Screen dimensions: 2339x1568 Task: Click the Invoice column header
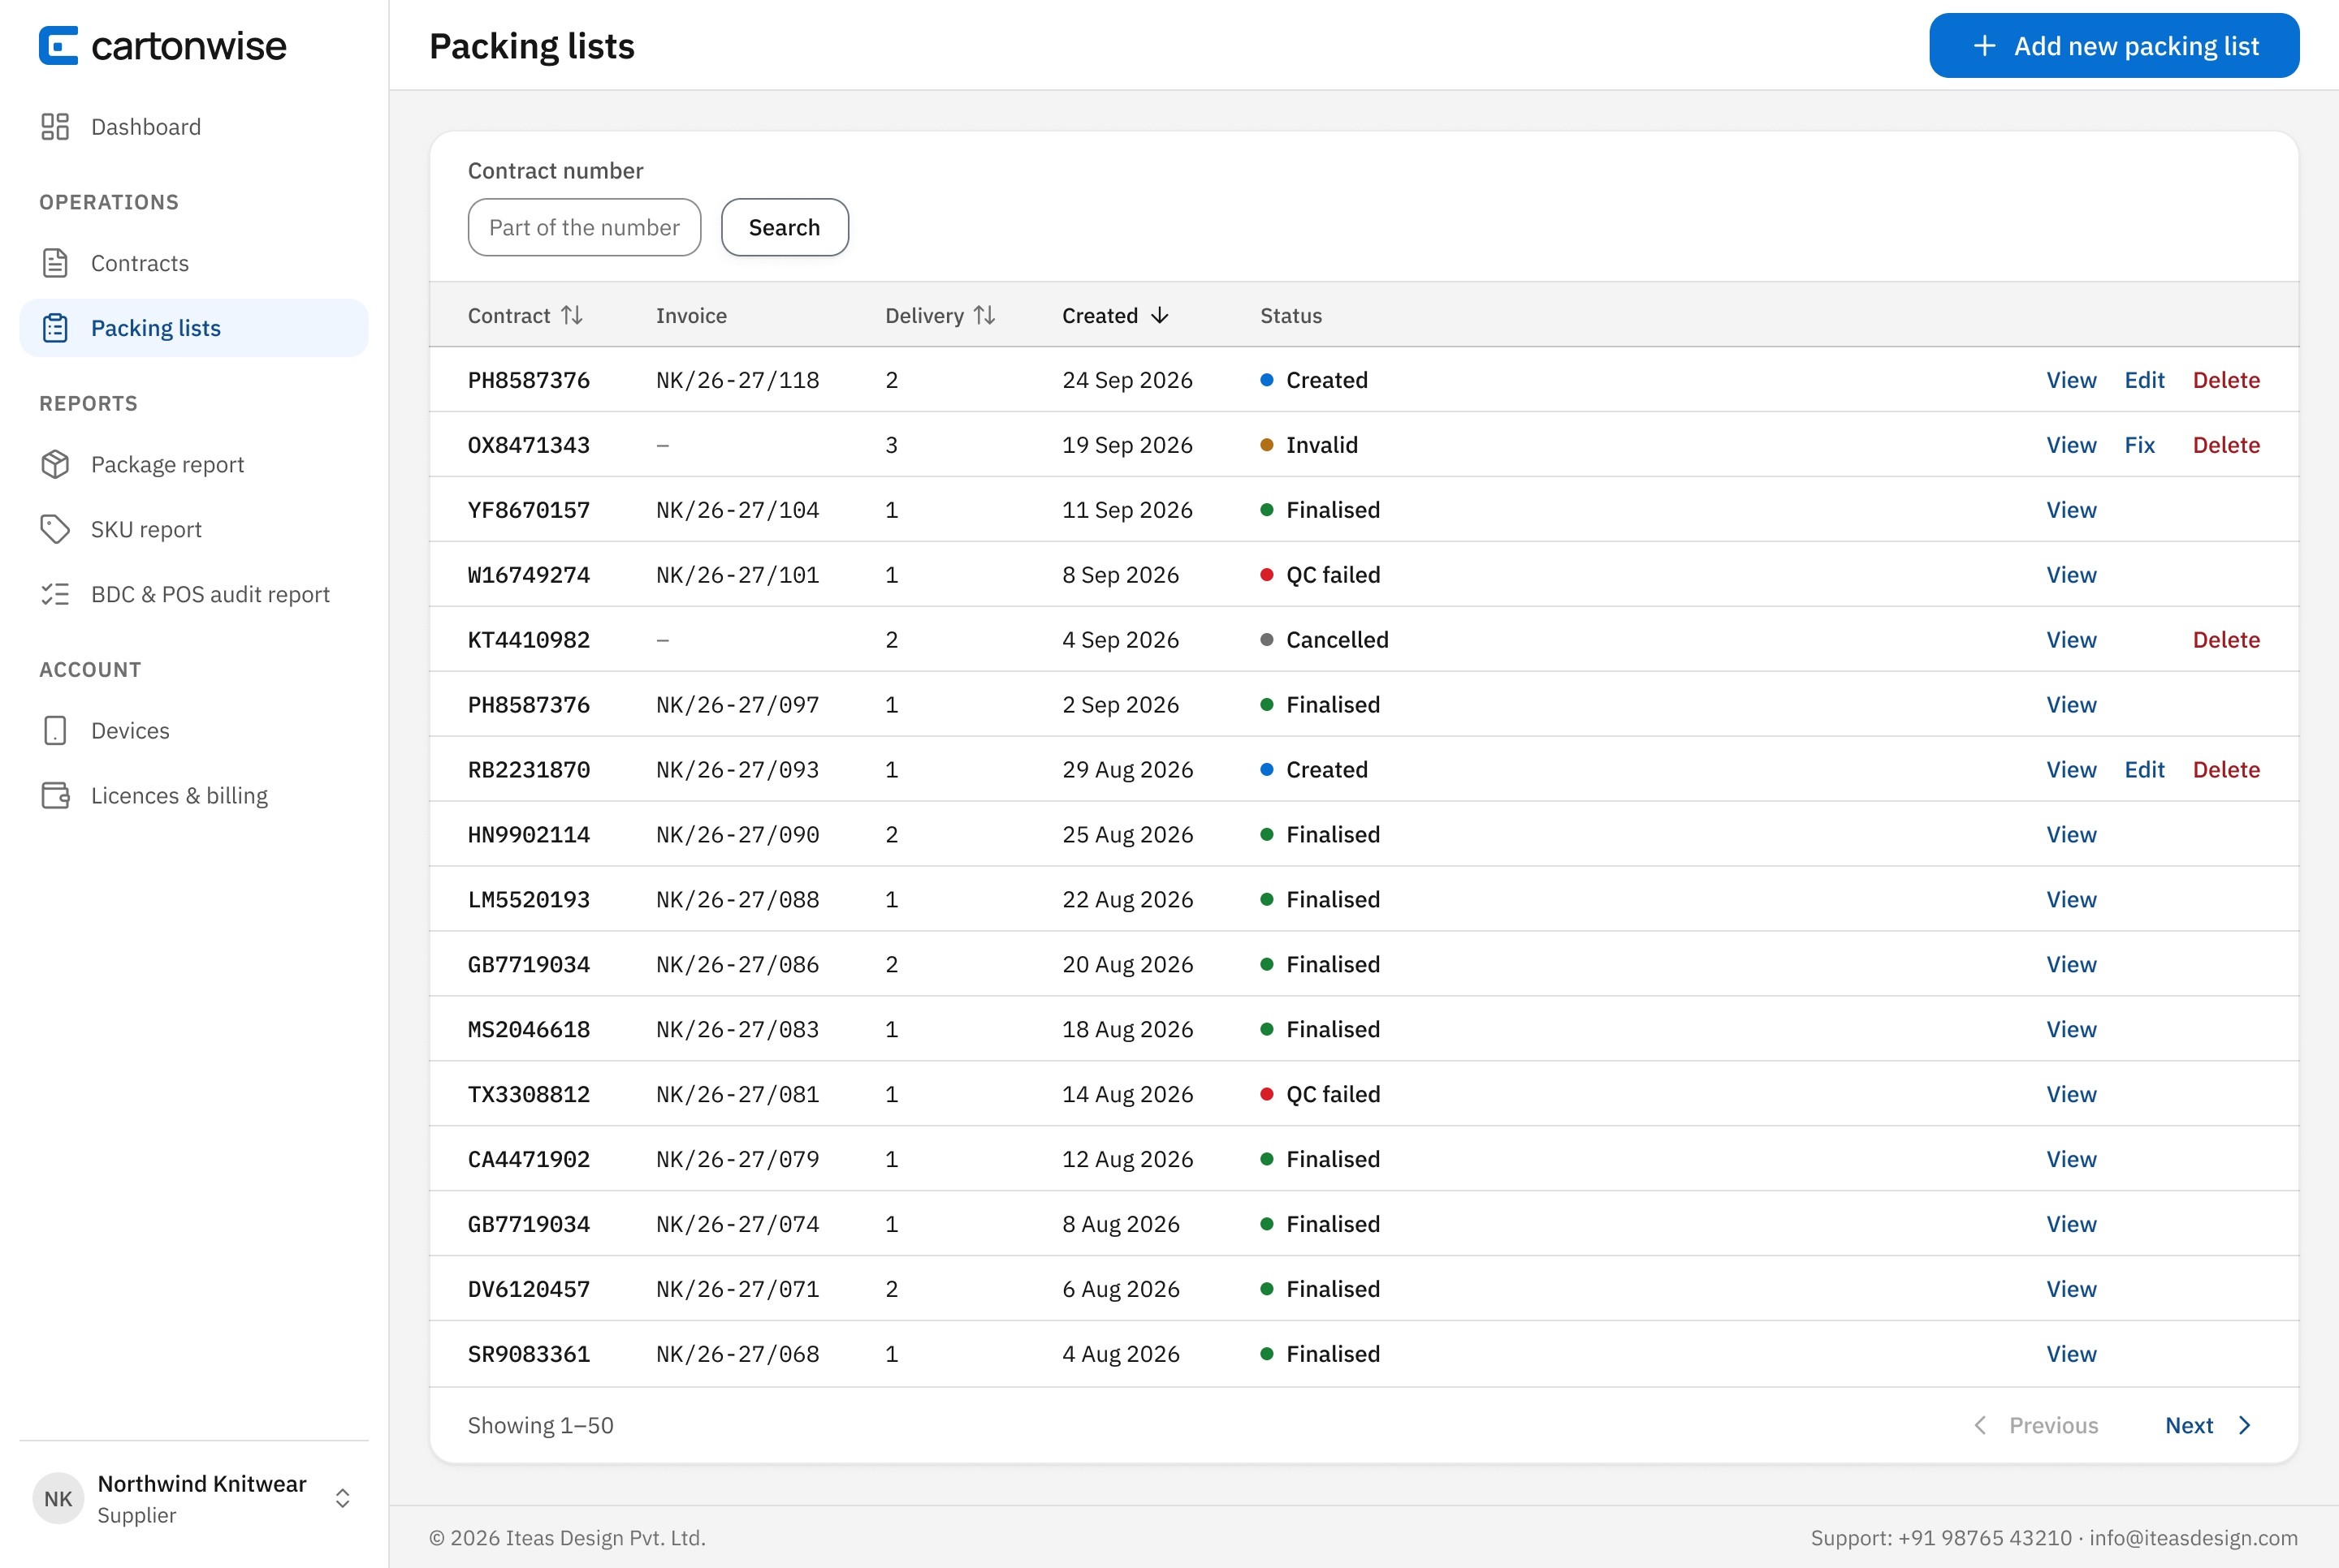(x=691, y=315)
